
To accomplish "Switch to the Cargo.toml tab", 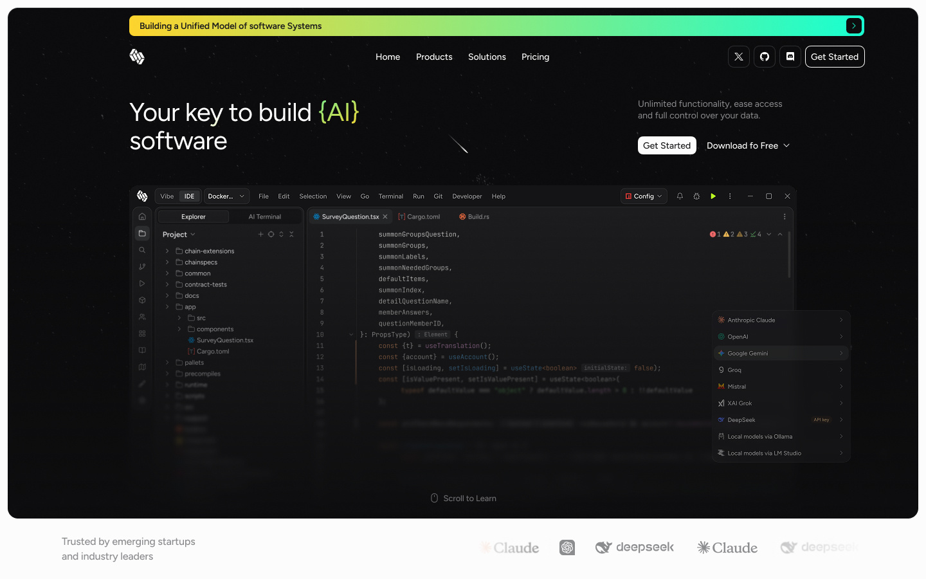I will [419, 217].
